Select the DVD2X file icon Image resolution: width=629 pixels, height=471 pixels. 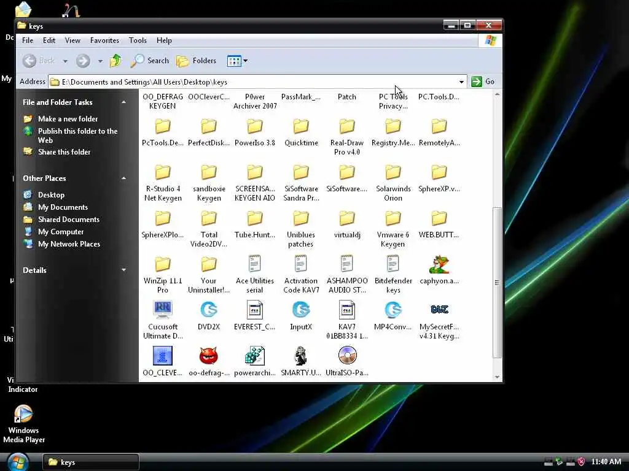(x=209, y=310)
